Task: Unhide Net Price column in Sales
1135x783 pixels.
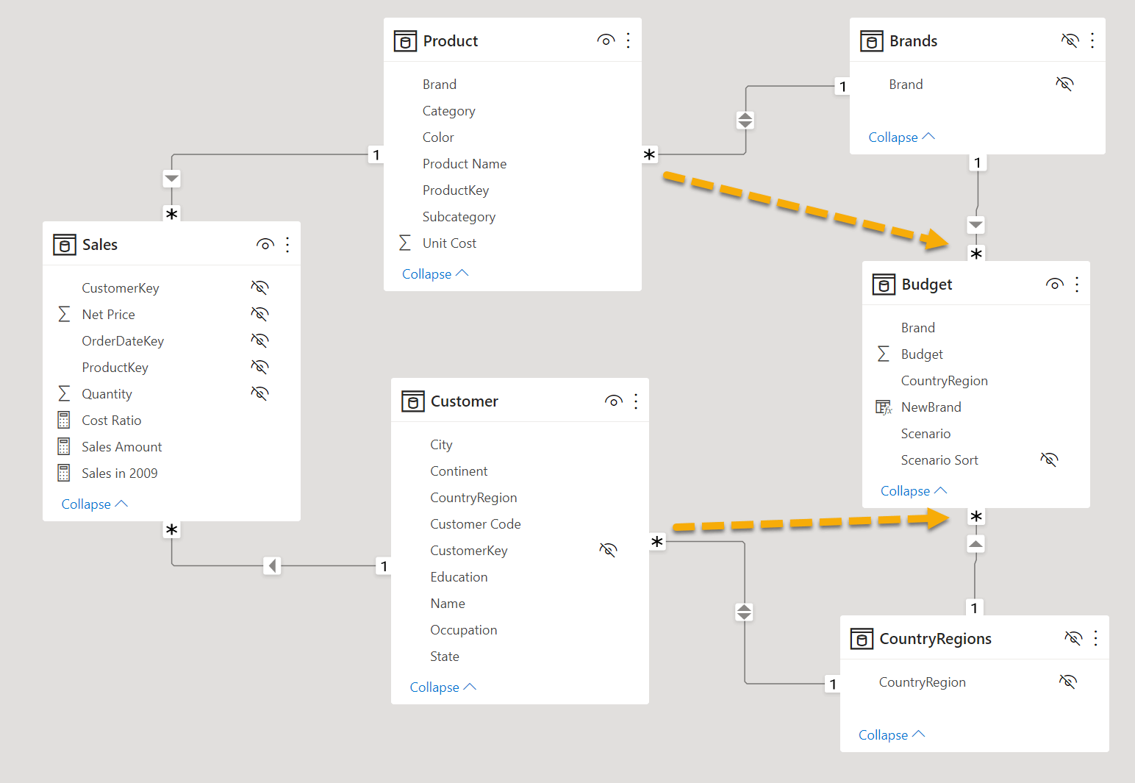Action: (259, 314)
